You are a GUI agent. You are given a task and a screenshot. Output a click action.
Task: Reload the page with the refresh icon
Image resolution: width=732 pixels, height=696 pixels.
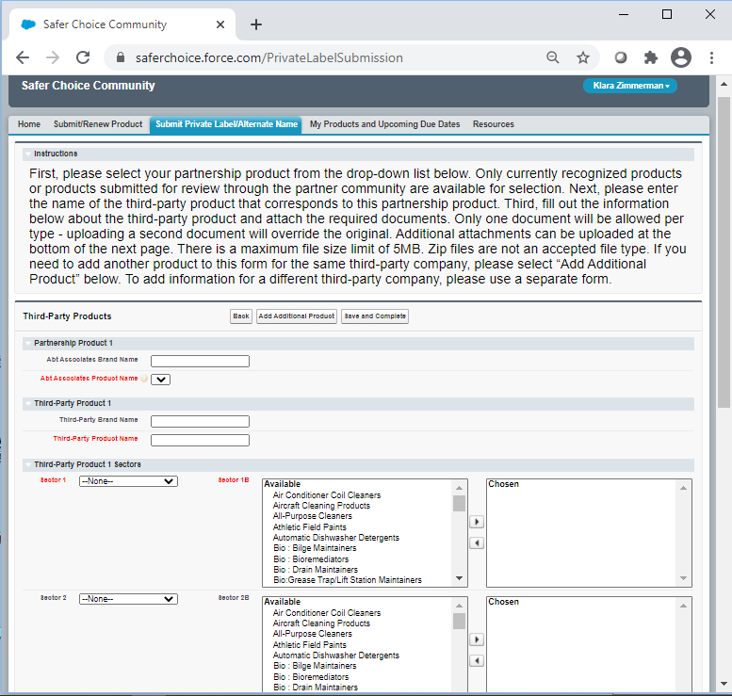[x=83, y=57]
